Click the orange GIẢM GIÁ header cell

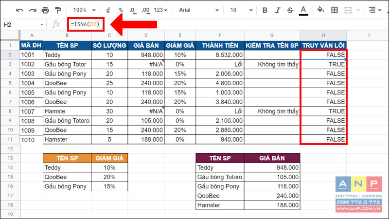tap(109, 158)
